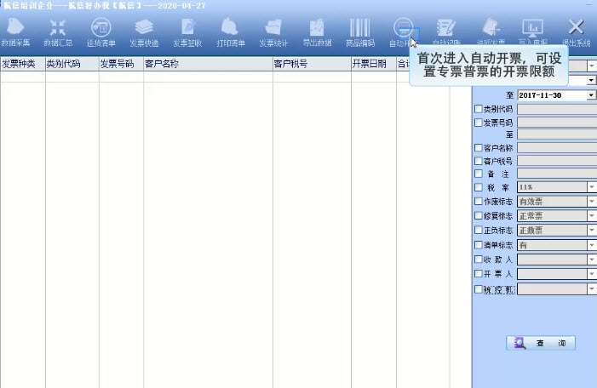This screenshot has height=388, width=597.
Task: Open the 清单标志 有 dropdown
Action: pyautogui.click(x=591, y=245)
